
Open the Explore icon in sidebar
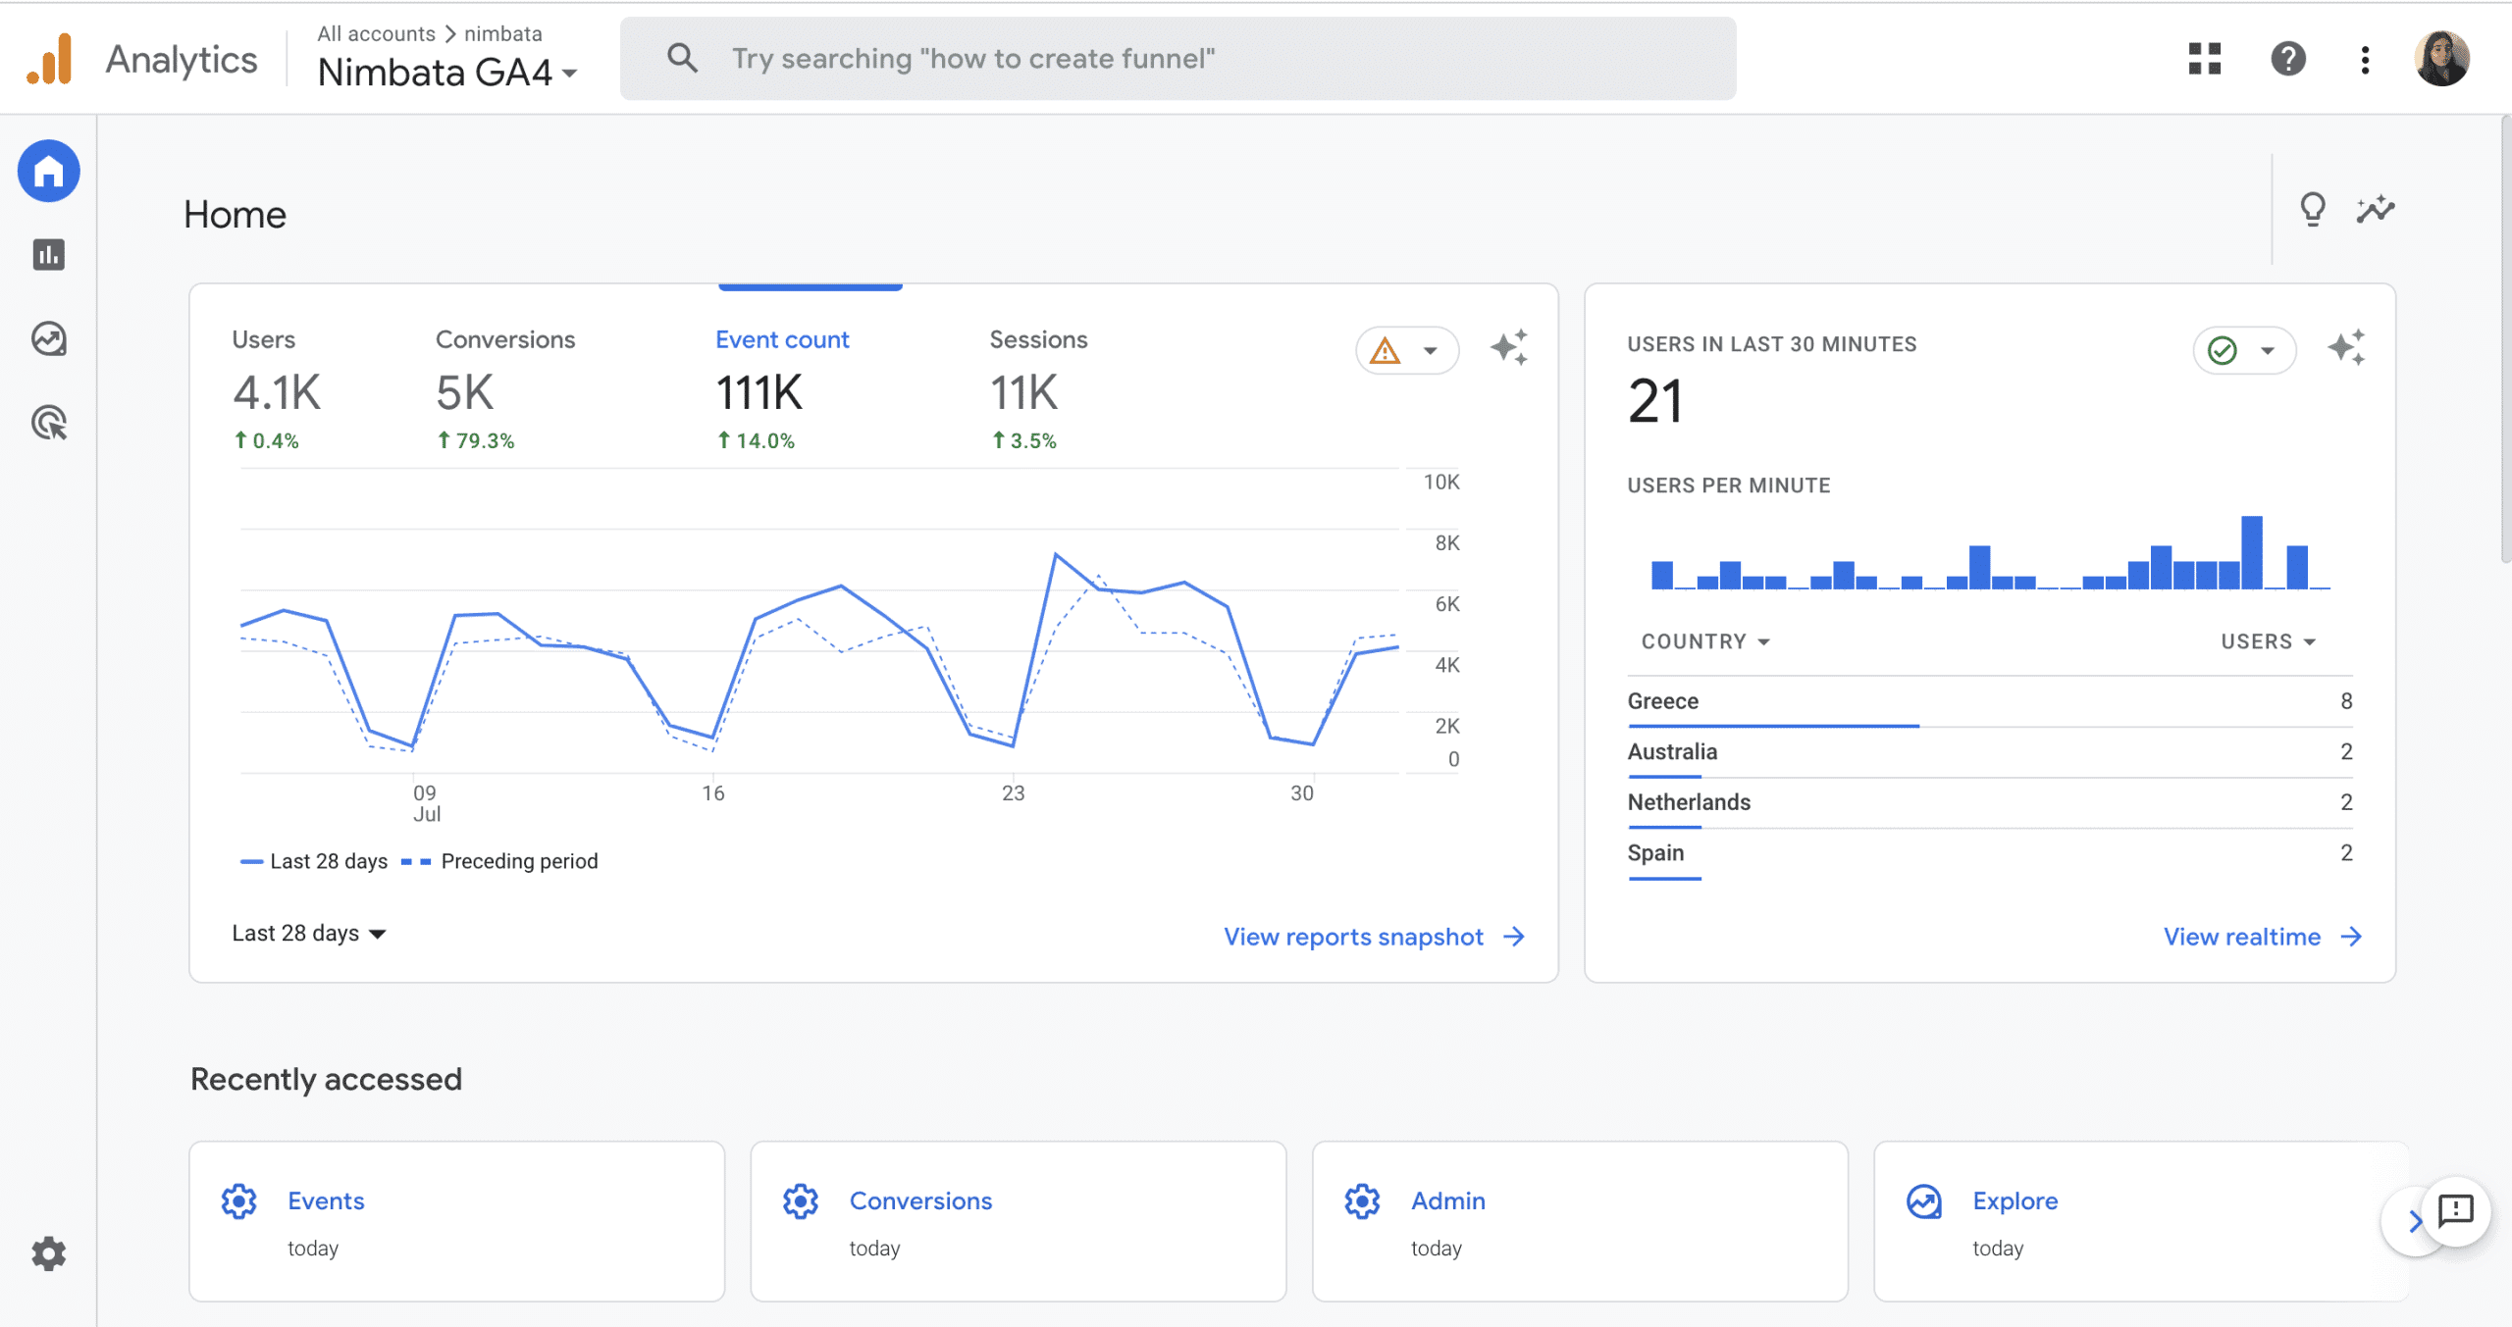click(x=48, y=339)
